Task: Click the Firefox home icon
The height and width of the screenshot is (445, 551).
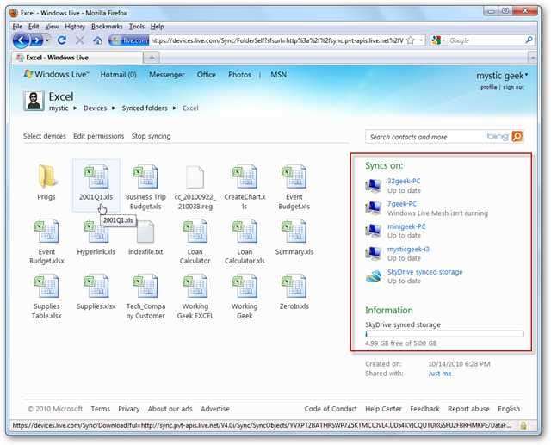Action: point(97,40)
